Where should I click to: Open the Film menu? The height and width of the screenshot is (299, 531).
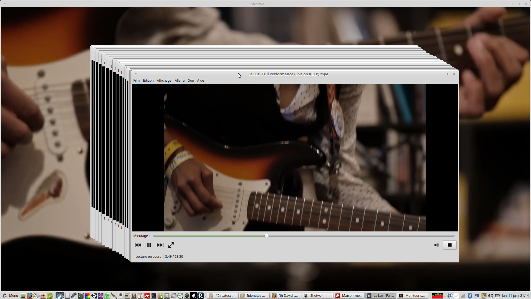136,81
